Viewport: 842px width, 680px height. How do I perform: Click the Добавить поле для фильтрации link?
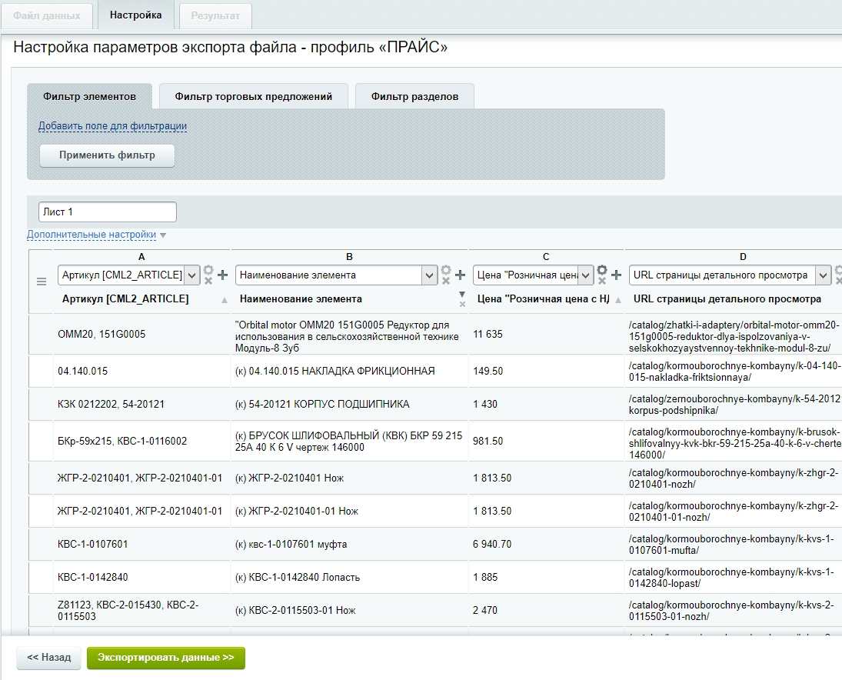click(113, 126)
